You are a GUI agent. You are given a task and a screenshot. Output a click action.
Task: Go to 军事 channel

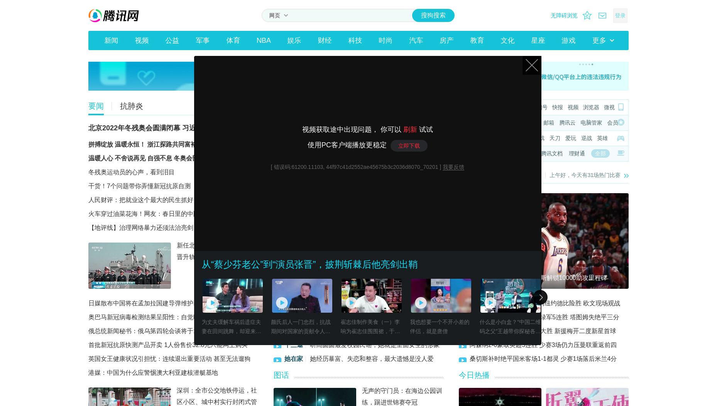coord(203,40)
